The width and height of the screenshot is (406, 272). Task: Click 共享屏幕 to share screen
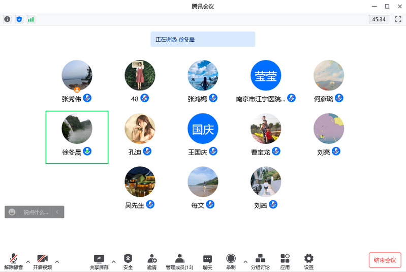pyautogui.click(x=99, y=261)
